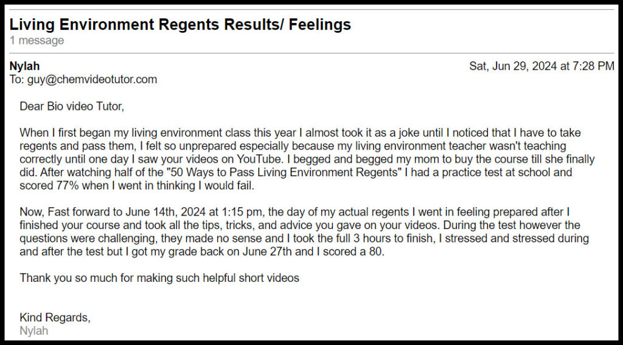
Task: Click the email subject 'Living Environment Regents Results/ Feelings'
Action: click(180, 24)
